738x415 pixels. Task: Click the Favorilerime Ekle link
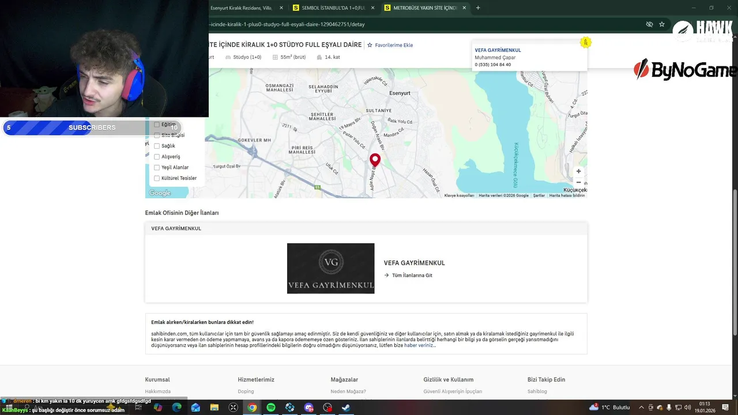click(394, 45)
